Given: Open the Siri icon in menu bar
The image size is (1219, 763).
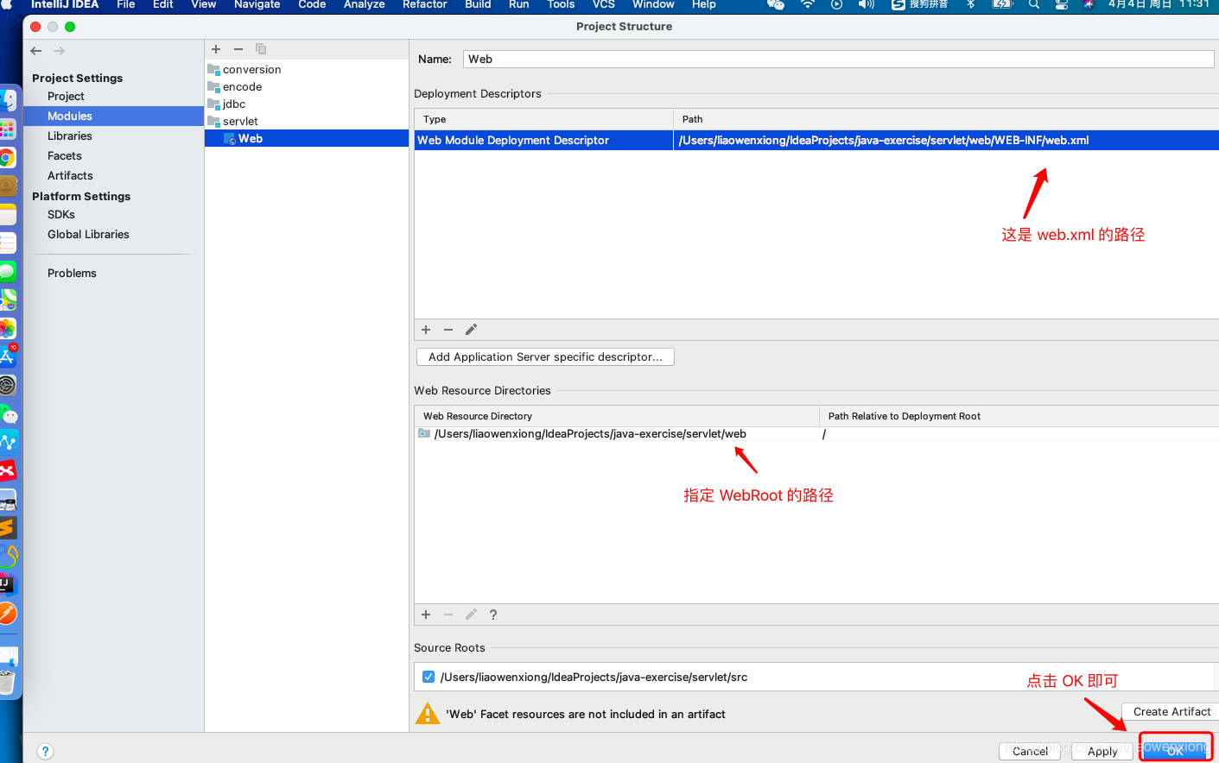Looking at the screenshot, I should tap(1089, 4).
